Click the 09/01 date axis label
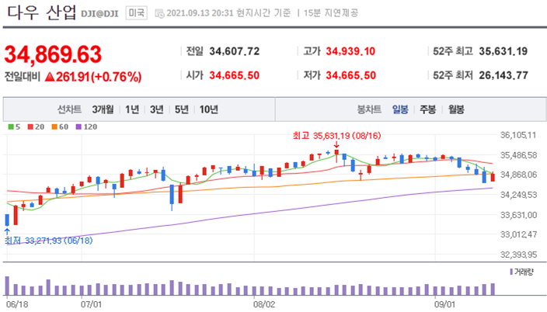This screenshot has width=547, height=312. tap(444, 304)
